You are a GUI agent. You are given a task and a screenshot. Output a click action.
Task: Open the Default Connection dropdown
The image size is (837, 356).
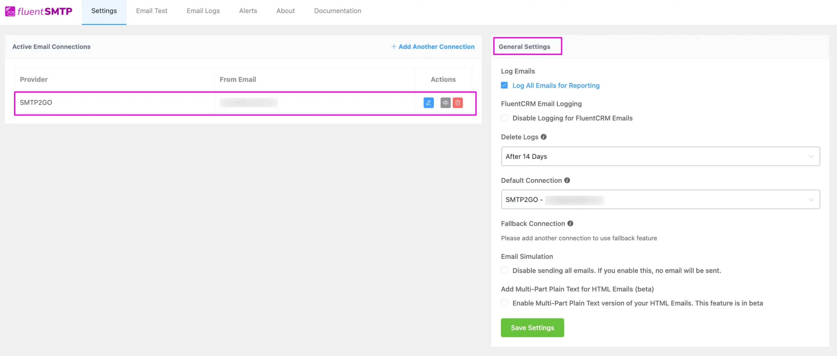point(660,200)
